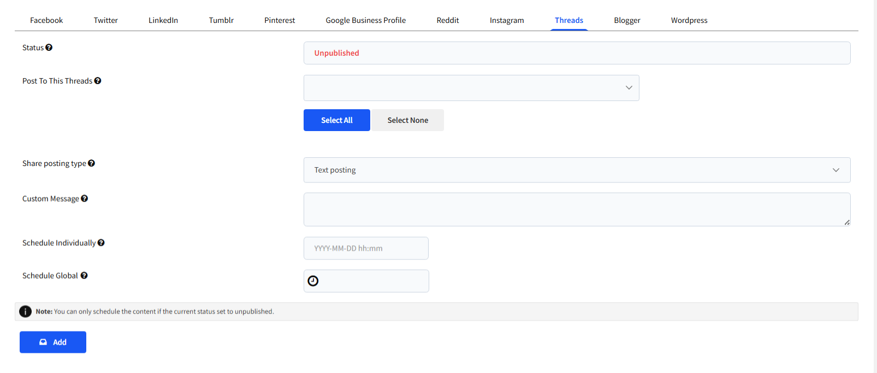Image resolution: width=877 pixels, height=373 pixels.
Task: Switch to Google Business Profile tab
Action: (366, 20)
